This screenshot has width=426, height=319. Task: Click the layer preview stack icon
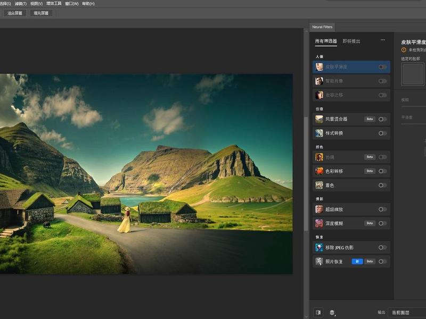332,313
